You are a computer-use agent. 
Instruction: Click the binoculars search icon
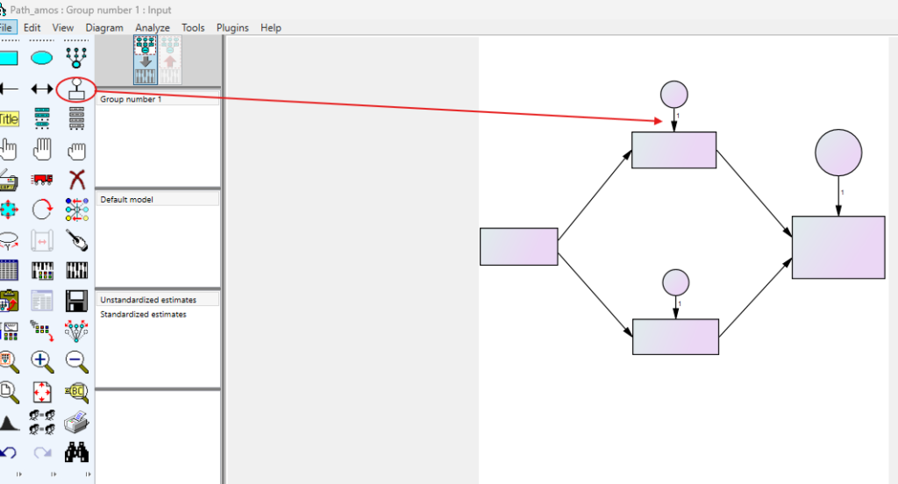[x=76, y=452]
